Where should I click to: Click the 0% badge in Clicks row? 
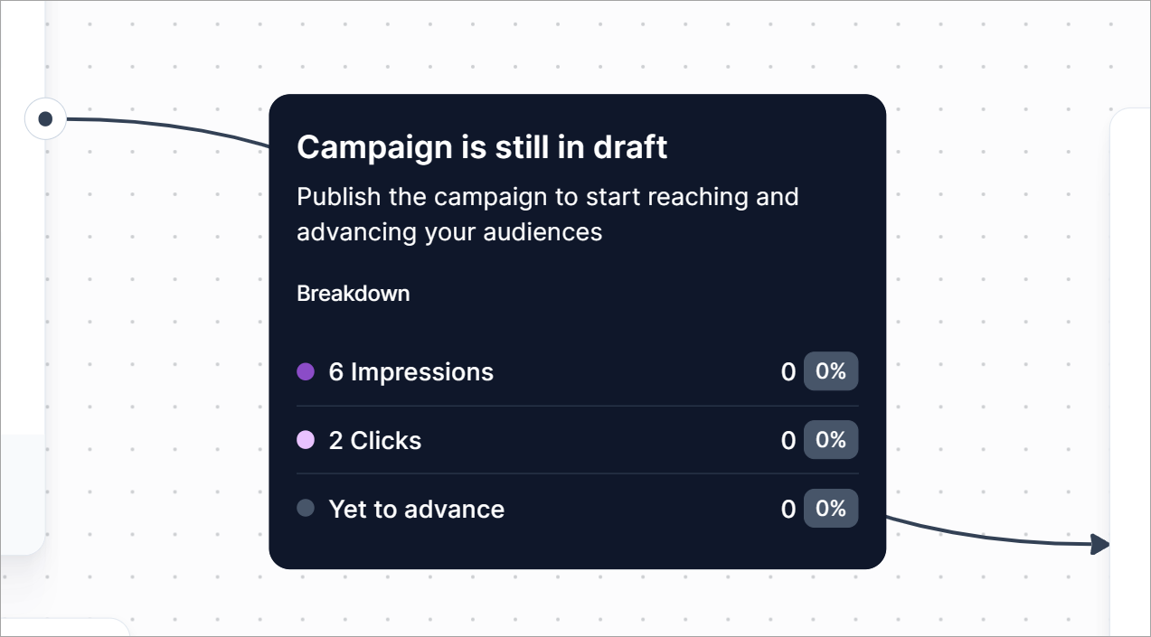click(830, 440)
